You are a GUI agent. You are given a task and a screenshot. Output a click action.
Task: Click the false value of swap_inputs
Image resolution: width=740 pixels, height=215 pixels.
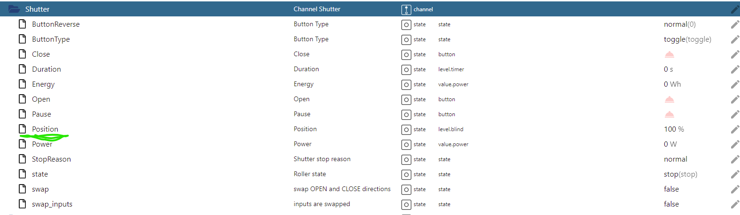671,204
